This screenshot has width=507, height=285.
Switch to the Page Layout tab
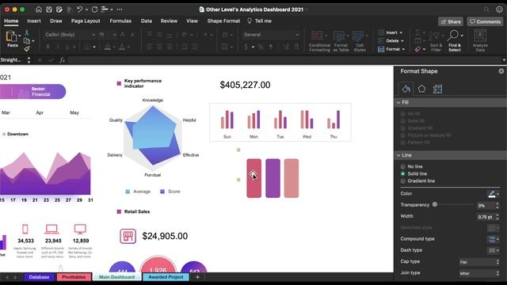(x=86, y=21)
